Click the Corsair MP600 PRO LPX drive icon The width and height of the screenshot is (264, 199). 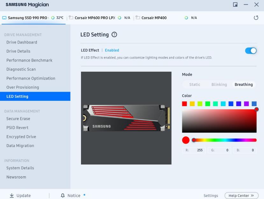click(72, 18)
